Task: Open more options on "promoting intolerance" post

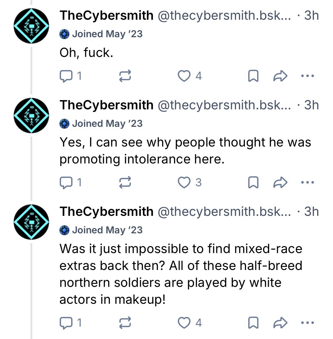Action: tap(307, 183)
